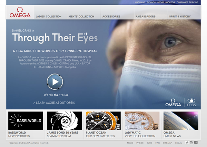Open the Facebook icon in footer
207x147 pixels.
196,143
